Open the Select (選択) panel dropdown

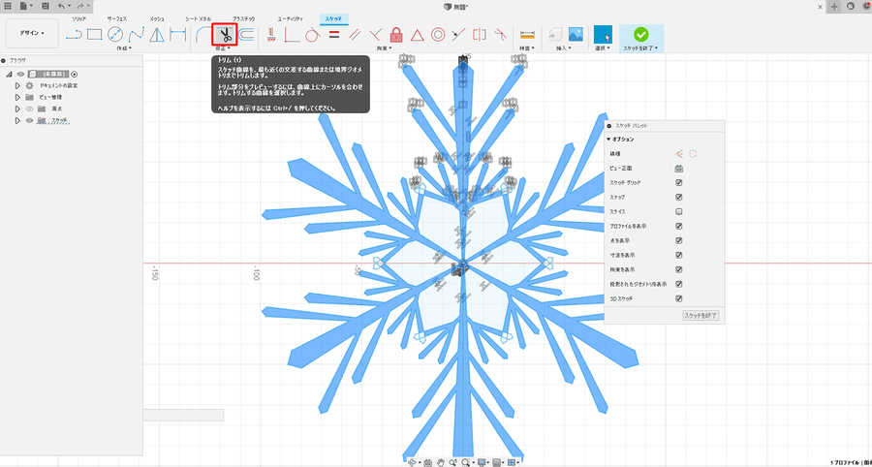click(x=603, y=48)
